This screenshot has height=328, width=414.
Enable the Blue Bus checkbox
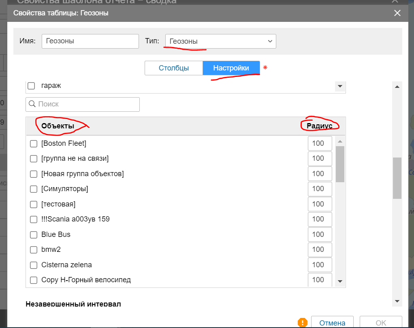click(x=34, y=234)
